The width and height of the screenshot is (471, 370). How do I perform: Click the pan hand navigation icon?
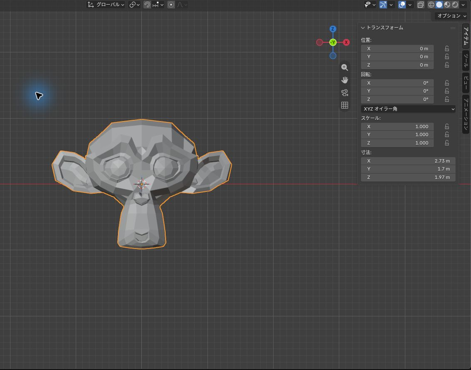pos(345,80)
